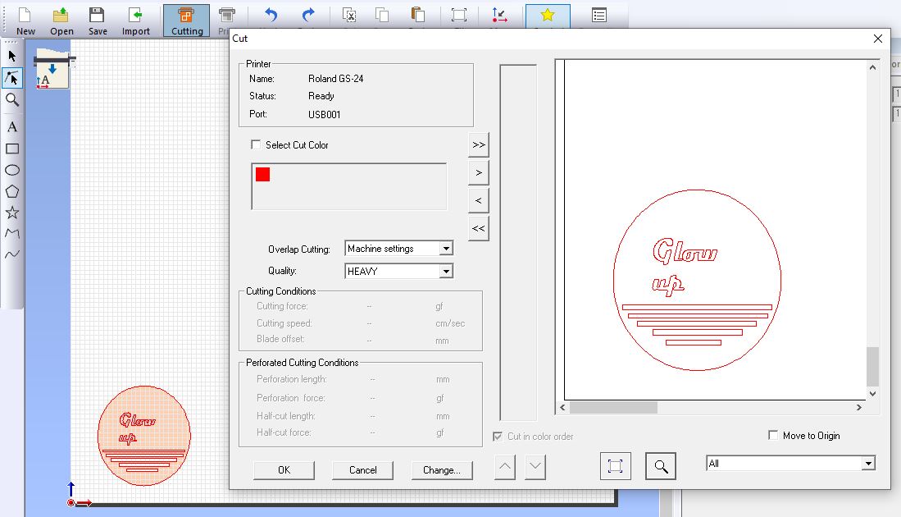Image resolution: width=901 pixels, height=517 pixels.
Task: Select the Polygon drawing tool
Action: point(12,191)
